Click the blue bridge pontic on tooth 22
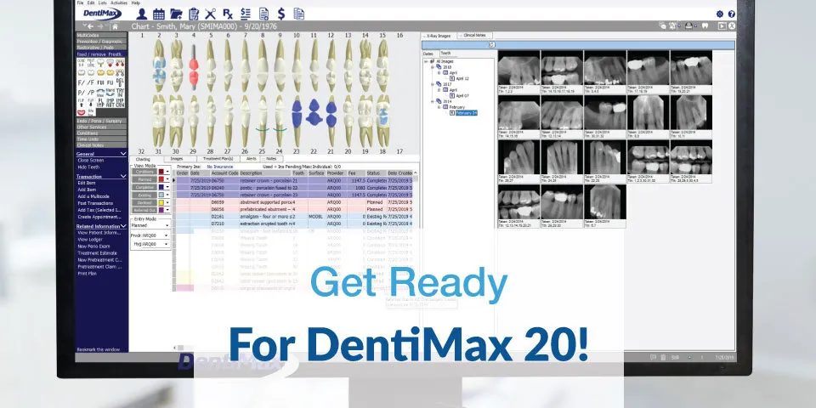The height and width of the screenshot is (408, 816). click(x=314, y=112)
